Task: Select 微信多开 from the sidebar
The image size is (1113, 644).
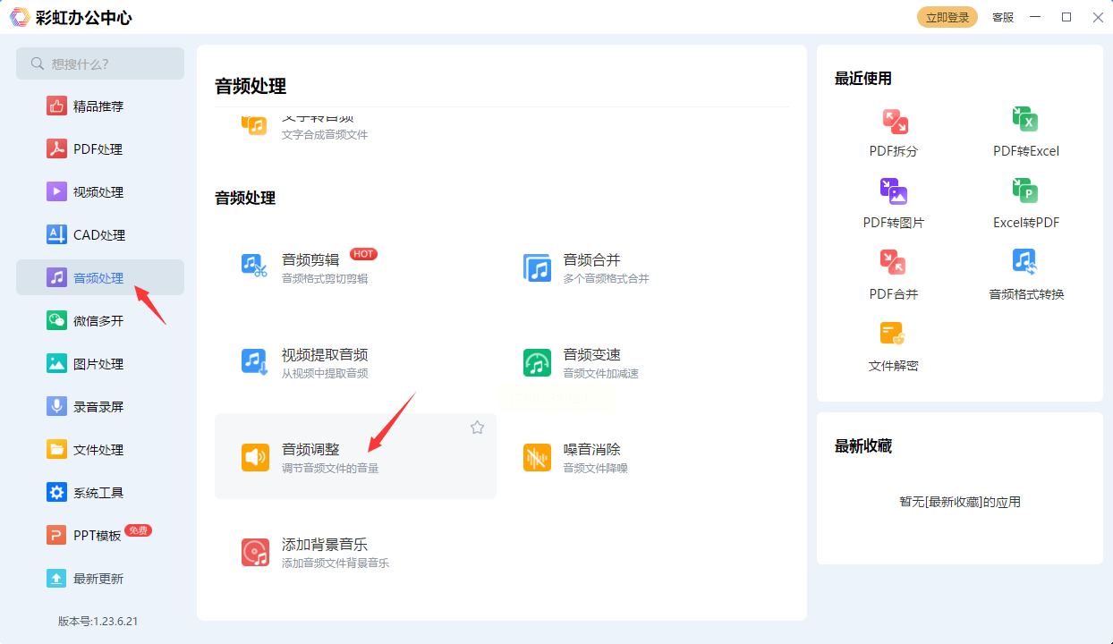Action: click(98, 321)
